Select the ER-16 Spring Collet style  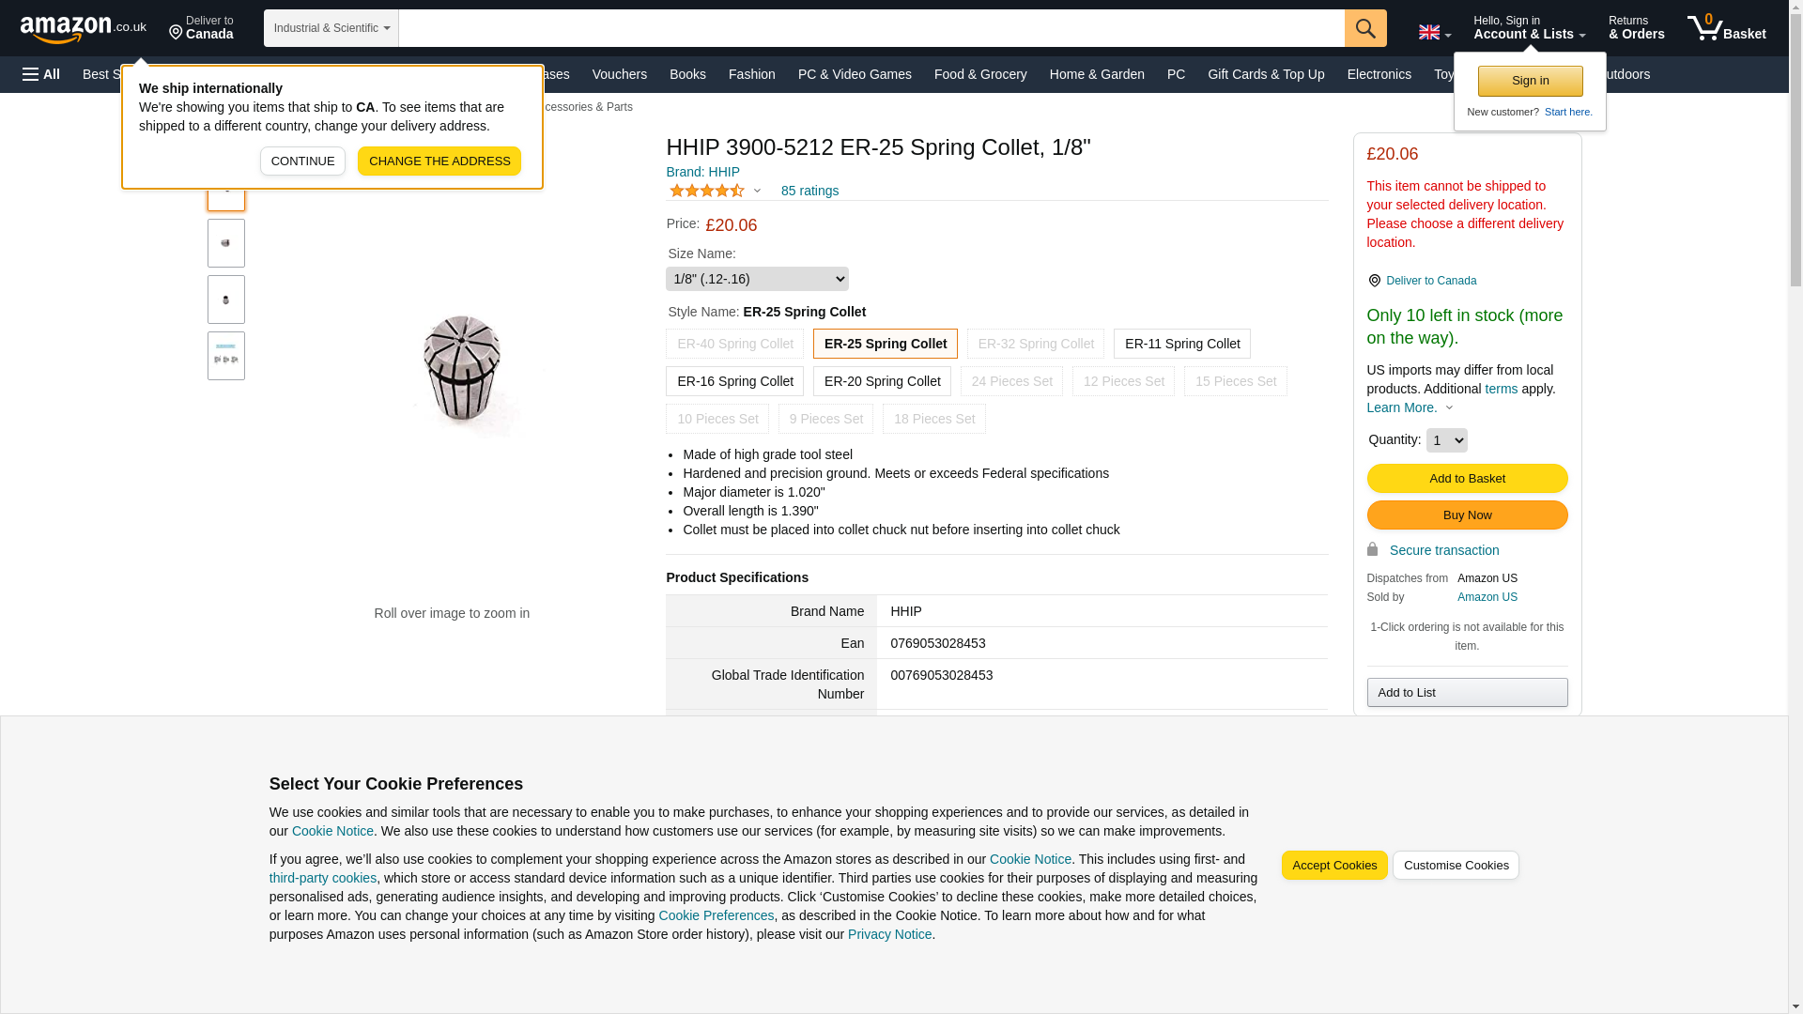(734, 381)
